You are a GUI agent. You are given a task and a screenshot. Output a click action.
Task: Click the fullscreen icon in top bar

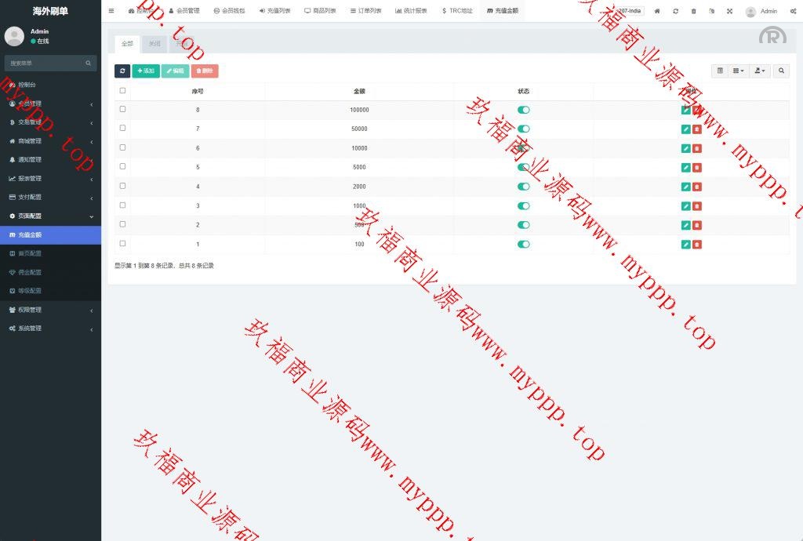pyautogui.click(x=729, y=11)
